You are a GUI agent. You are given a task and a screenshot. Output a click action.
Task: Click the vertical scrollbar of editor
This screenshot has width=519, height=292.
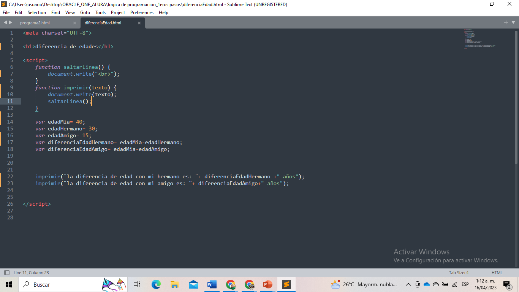(516, 97)
